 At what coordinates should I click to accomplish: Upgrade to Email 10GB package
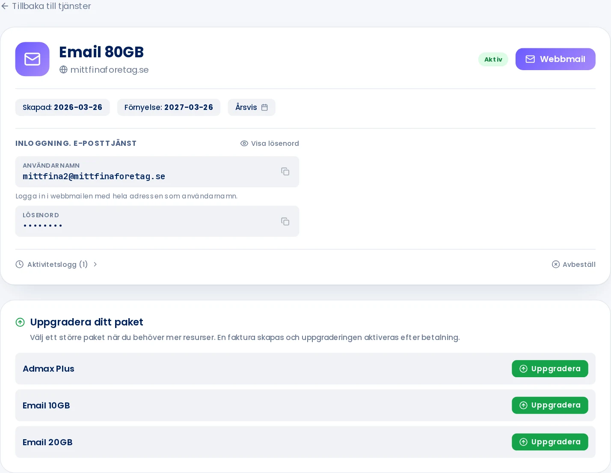coord(550,405)
